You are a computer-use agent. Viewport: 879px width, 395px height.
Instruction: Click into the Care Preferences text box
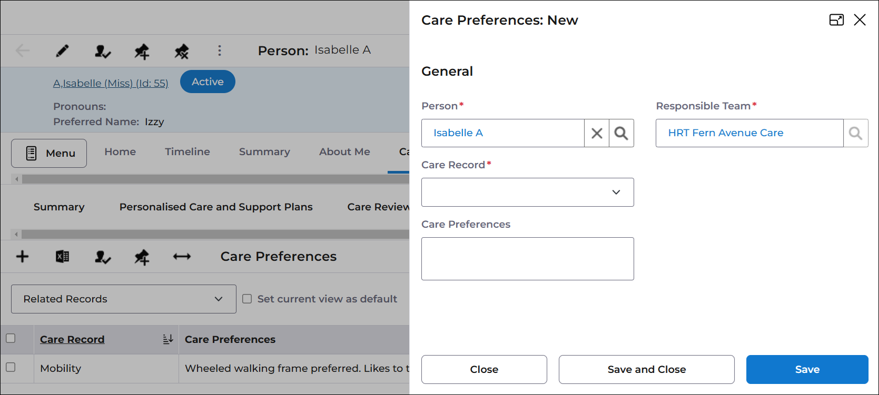(527, 259)
